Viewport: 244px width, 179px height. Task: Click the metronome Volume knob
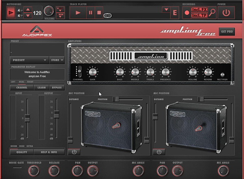click(x=49, y=11)
